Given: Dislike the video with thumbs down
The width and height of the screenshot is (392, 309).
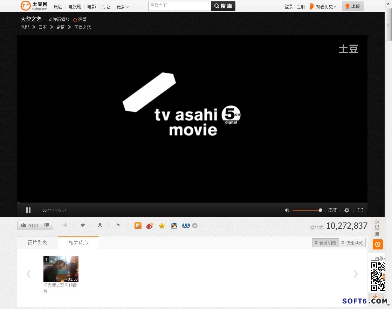Looking at the screenshot, I should click(x=47, y=226).
